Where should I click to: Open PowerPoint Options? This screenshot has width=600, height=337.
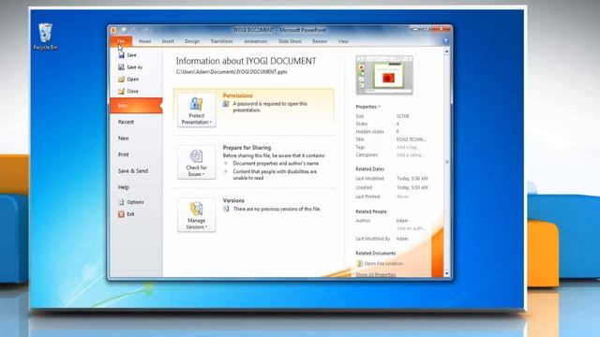(131, 202)
